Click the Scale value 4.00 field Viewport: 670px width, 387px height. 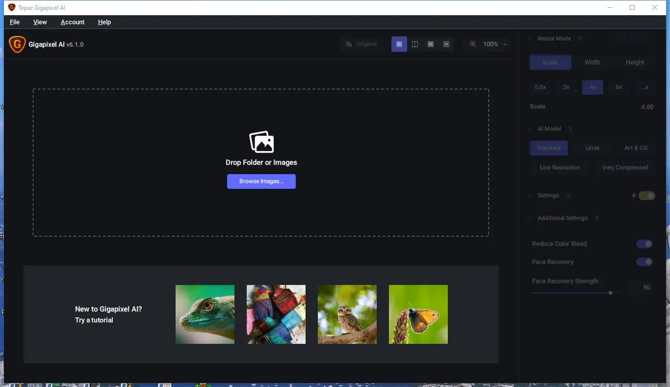click(x=647, y=107)
